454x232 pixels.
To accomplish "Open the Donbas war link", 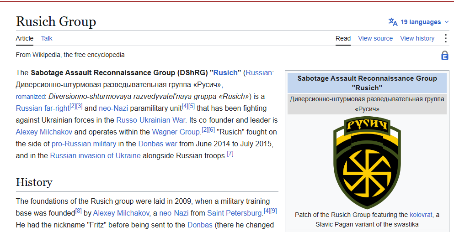I will tap(158, 144).
